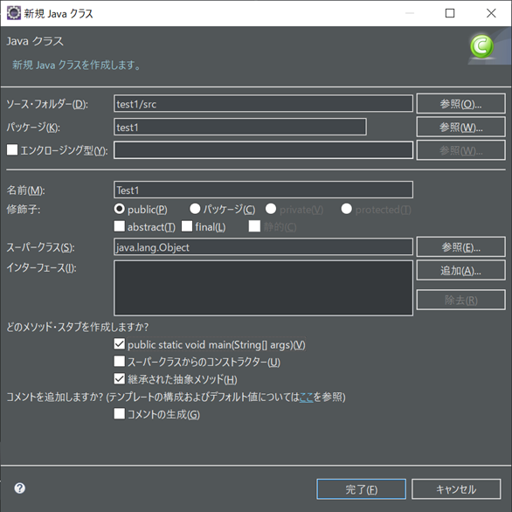Viewport: 512px width, 512px height.
Task: Add interface using 追加(A) button
Action: tap(460, 270)
